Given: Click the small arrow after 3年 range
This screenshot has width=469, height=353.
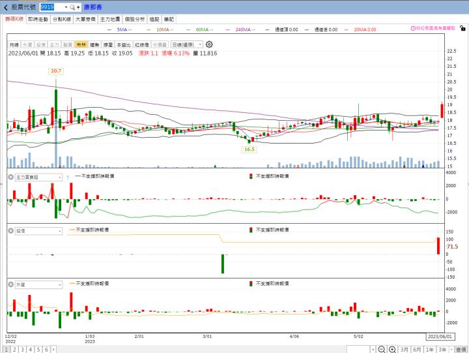Looking at the screenshot, I should click(x=451, y=349).
